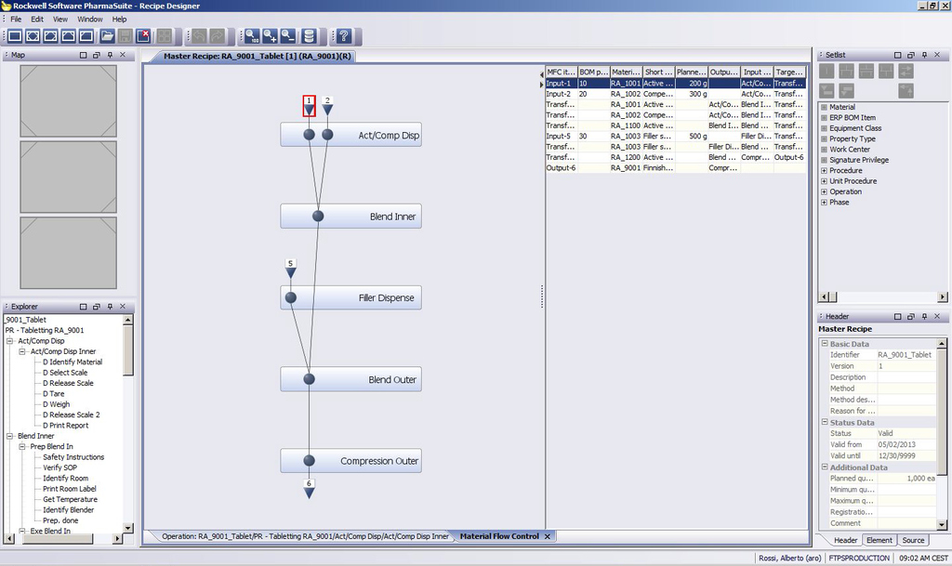
Task: Open the Help question mark icon
Action: tap(344, 36)
